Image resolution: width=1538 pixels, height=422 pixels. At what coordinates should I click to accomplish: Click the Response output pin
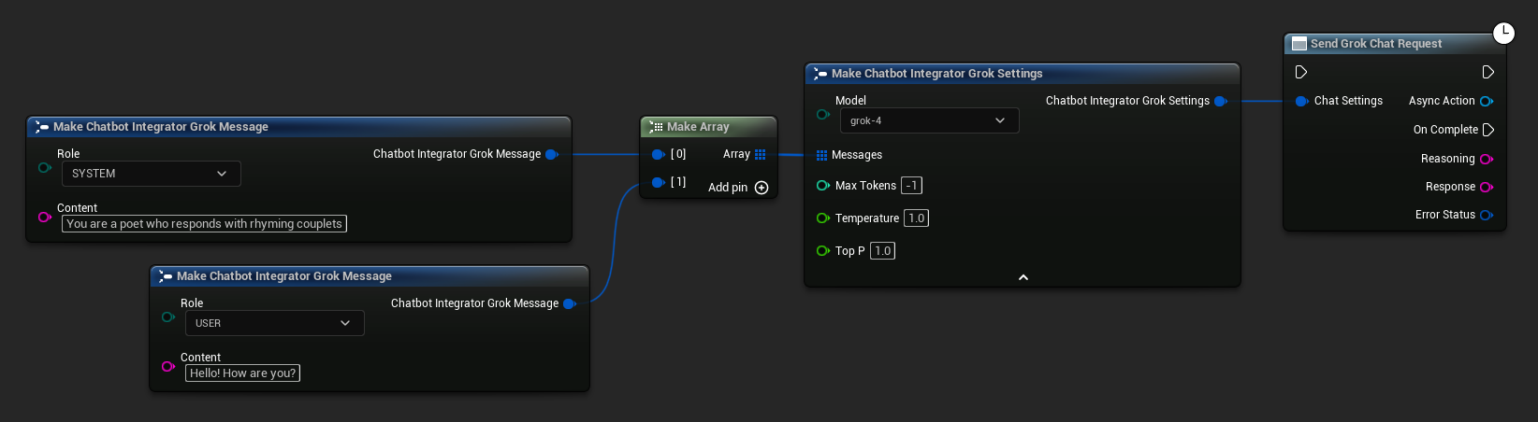coord(1486,187)
